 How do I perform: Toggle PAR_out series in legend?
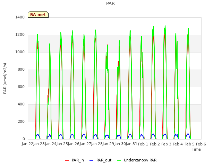pyautogui.click(x=104, y=160)
